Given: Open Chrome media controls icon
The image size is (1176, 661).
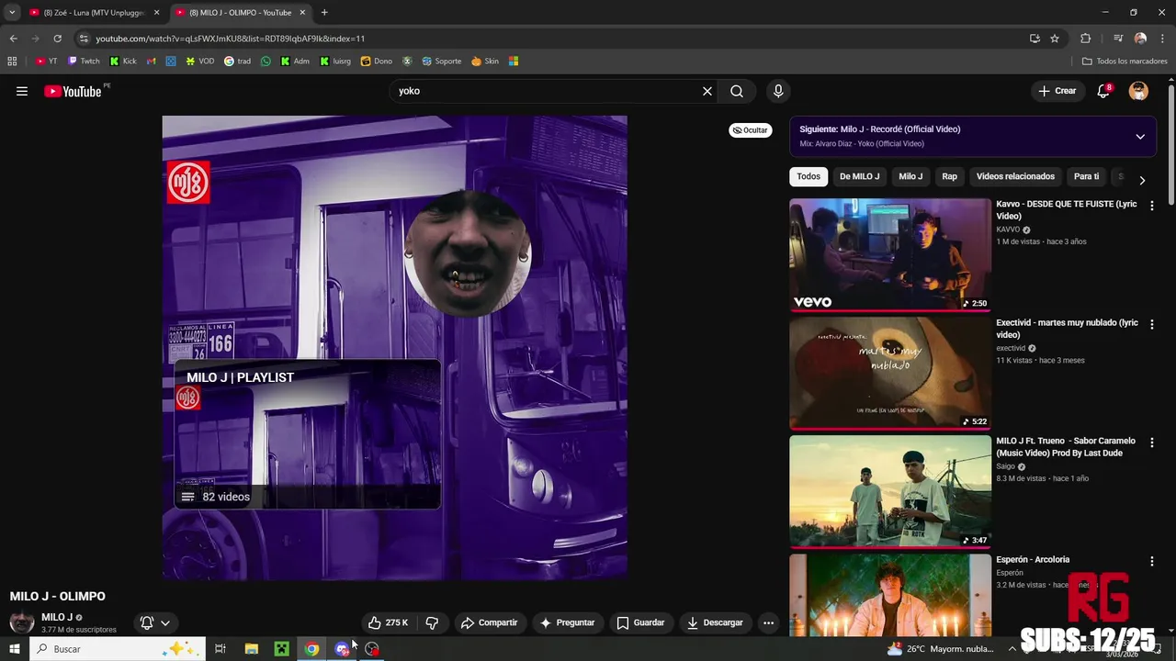Looking at the screenshot, I should click(x=1118, y=39).
